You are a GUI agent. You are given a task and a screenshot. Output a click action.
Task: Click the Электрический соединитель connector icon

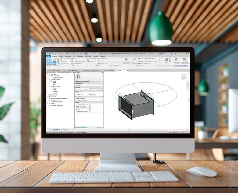point(126,60)
